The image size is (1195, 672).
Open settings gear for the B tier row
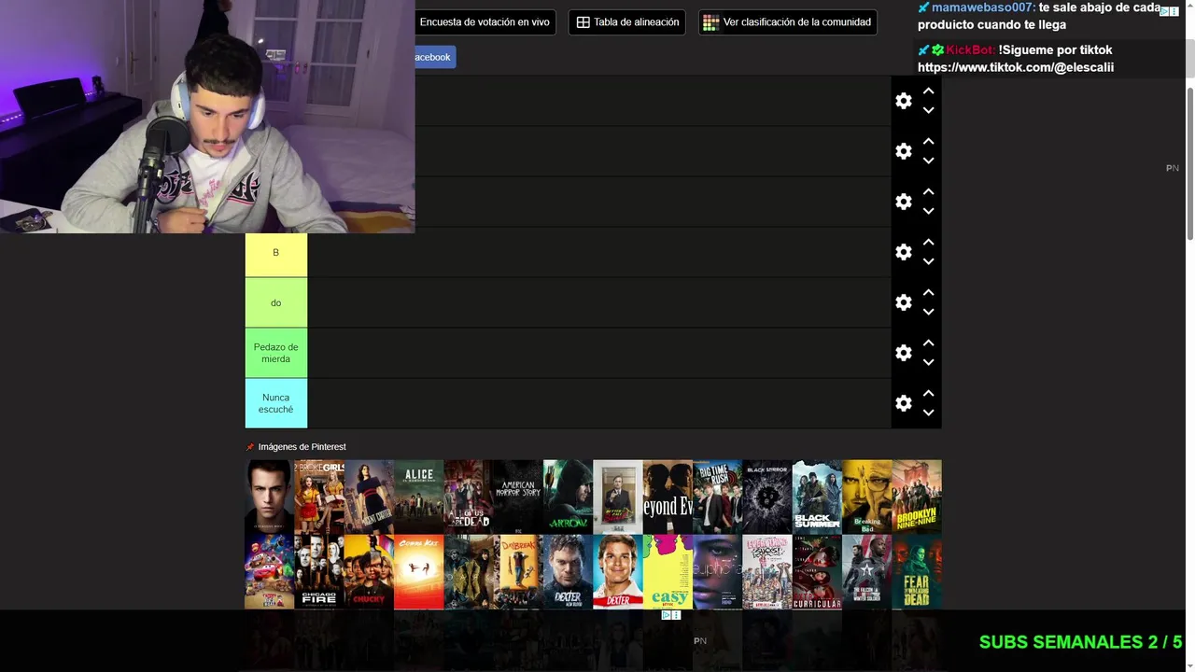[903, 252]
